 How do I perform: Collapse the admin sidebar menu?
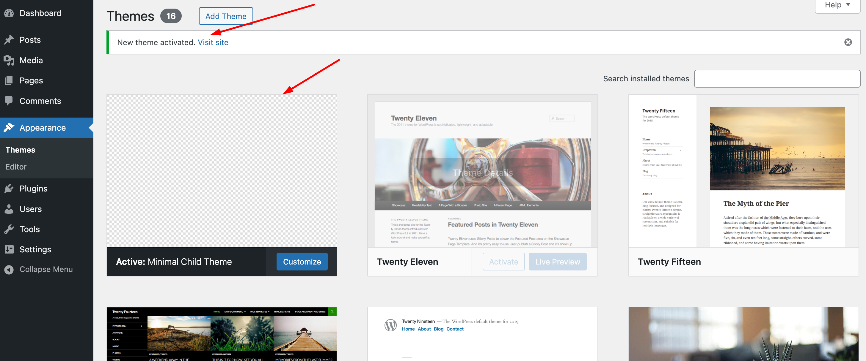pyautogui.click(x=47, y=269)
